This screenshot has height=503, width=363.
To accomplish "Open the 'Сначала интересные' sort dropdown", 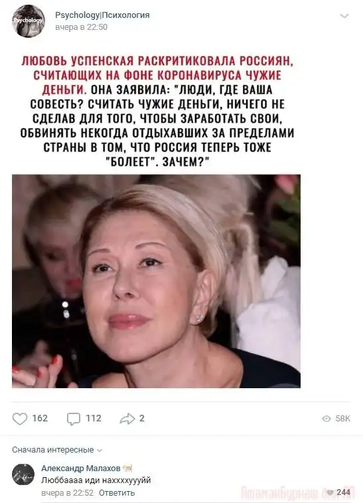I will coord(57,450).
